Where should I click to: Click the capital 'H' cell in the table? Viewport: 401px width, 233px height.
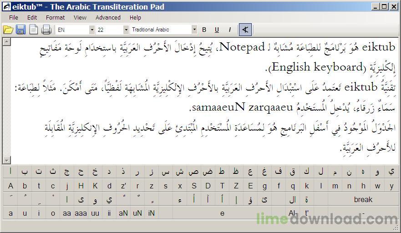click(81, 186)
